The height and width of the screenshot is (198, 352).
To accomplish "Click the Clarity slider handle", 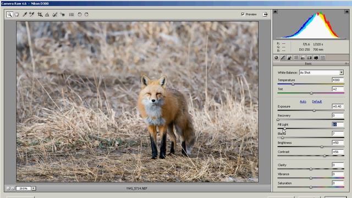I will click(311, 169).
